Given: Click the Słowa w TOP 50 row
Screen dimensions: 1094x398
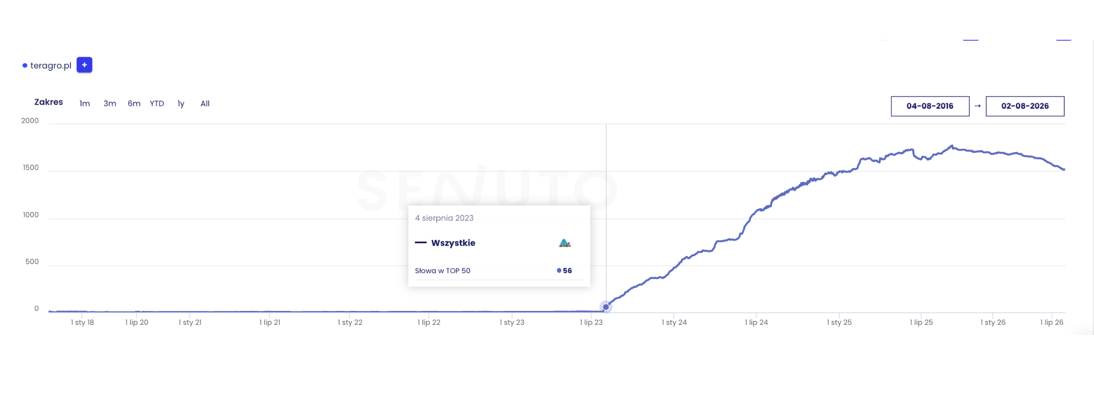Looking at the screenshot, I should [499, 271].
